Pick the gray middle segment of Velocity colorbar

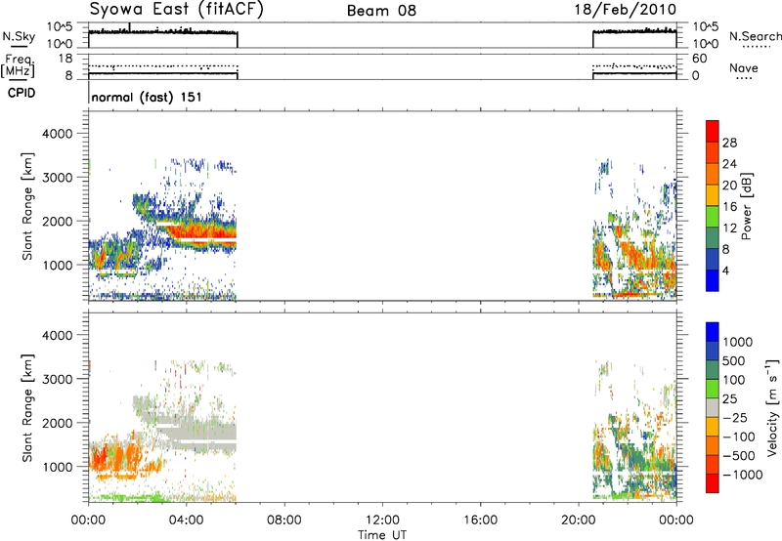[x=713, y=408]
